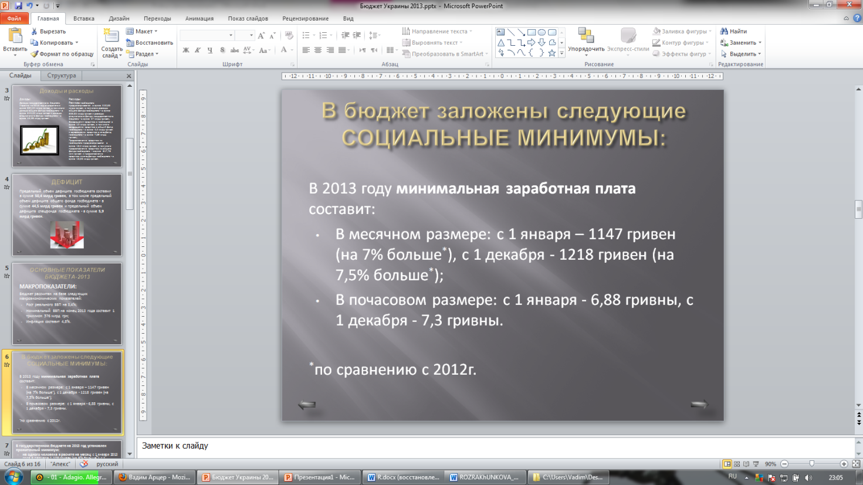
Task: Click the Create slide (Создать слайд) icon
Action: (x=110, y=35)
